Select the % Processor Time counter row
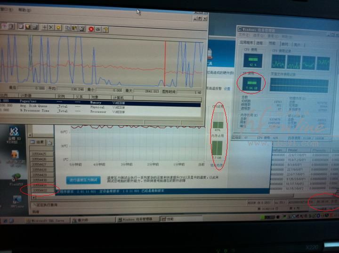The image size is (339, 253). tap(33, 112)
